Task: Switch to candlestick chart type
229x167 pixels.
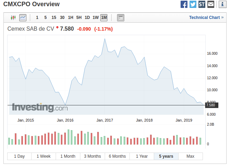Action: pyautogui.click(x=13, y=18)
